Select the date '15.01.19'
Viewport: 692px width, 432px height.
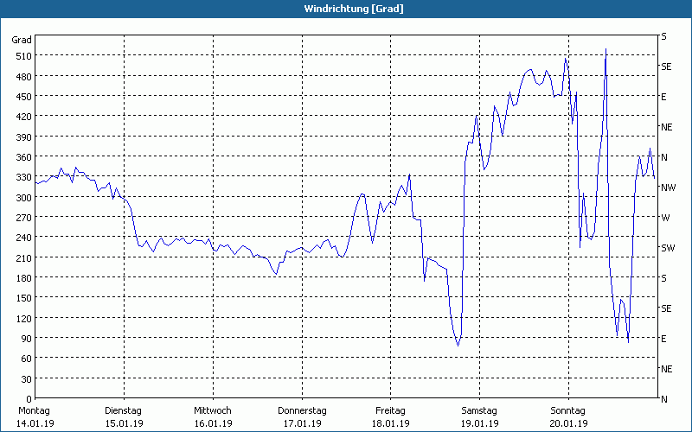tap(124, 423)
